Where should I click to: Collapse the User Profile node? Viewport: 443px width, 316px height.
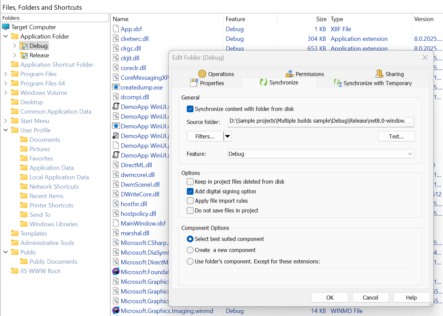(6, 130)
